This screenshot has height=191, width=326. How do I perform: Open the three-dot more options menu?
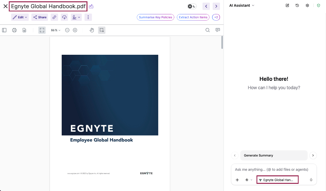[88, 17]
